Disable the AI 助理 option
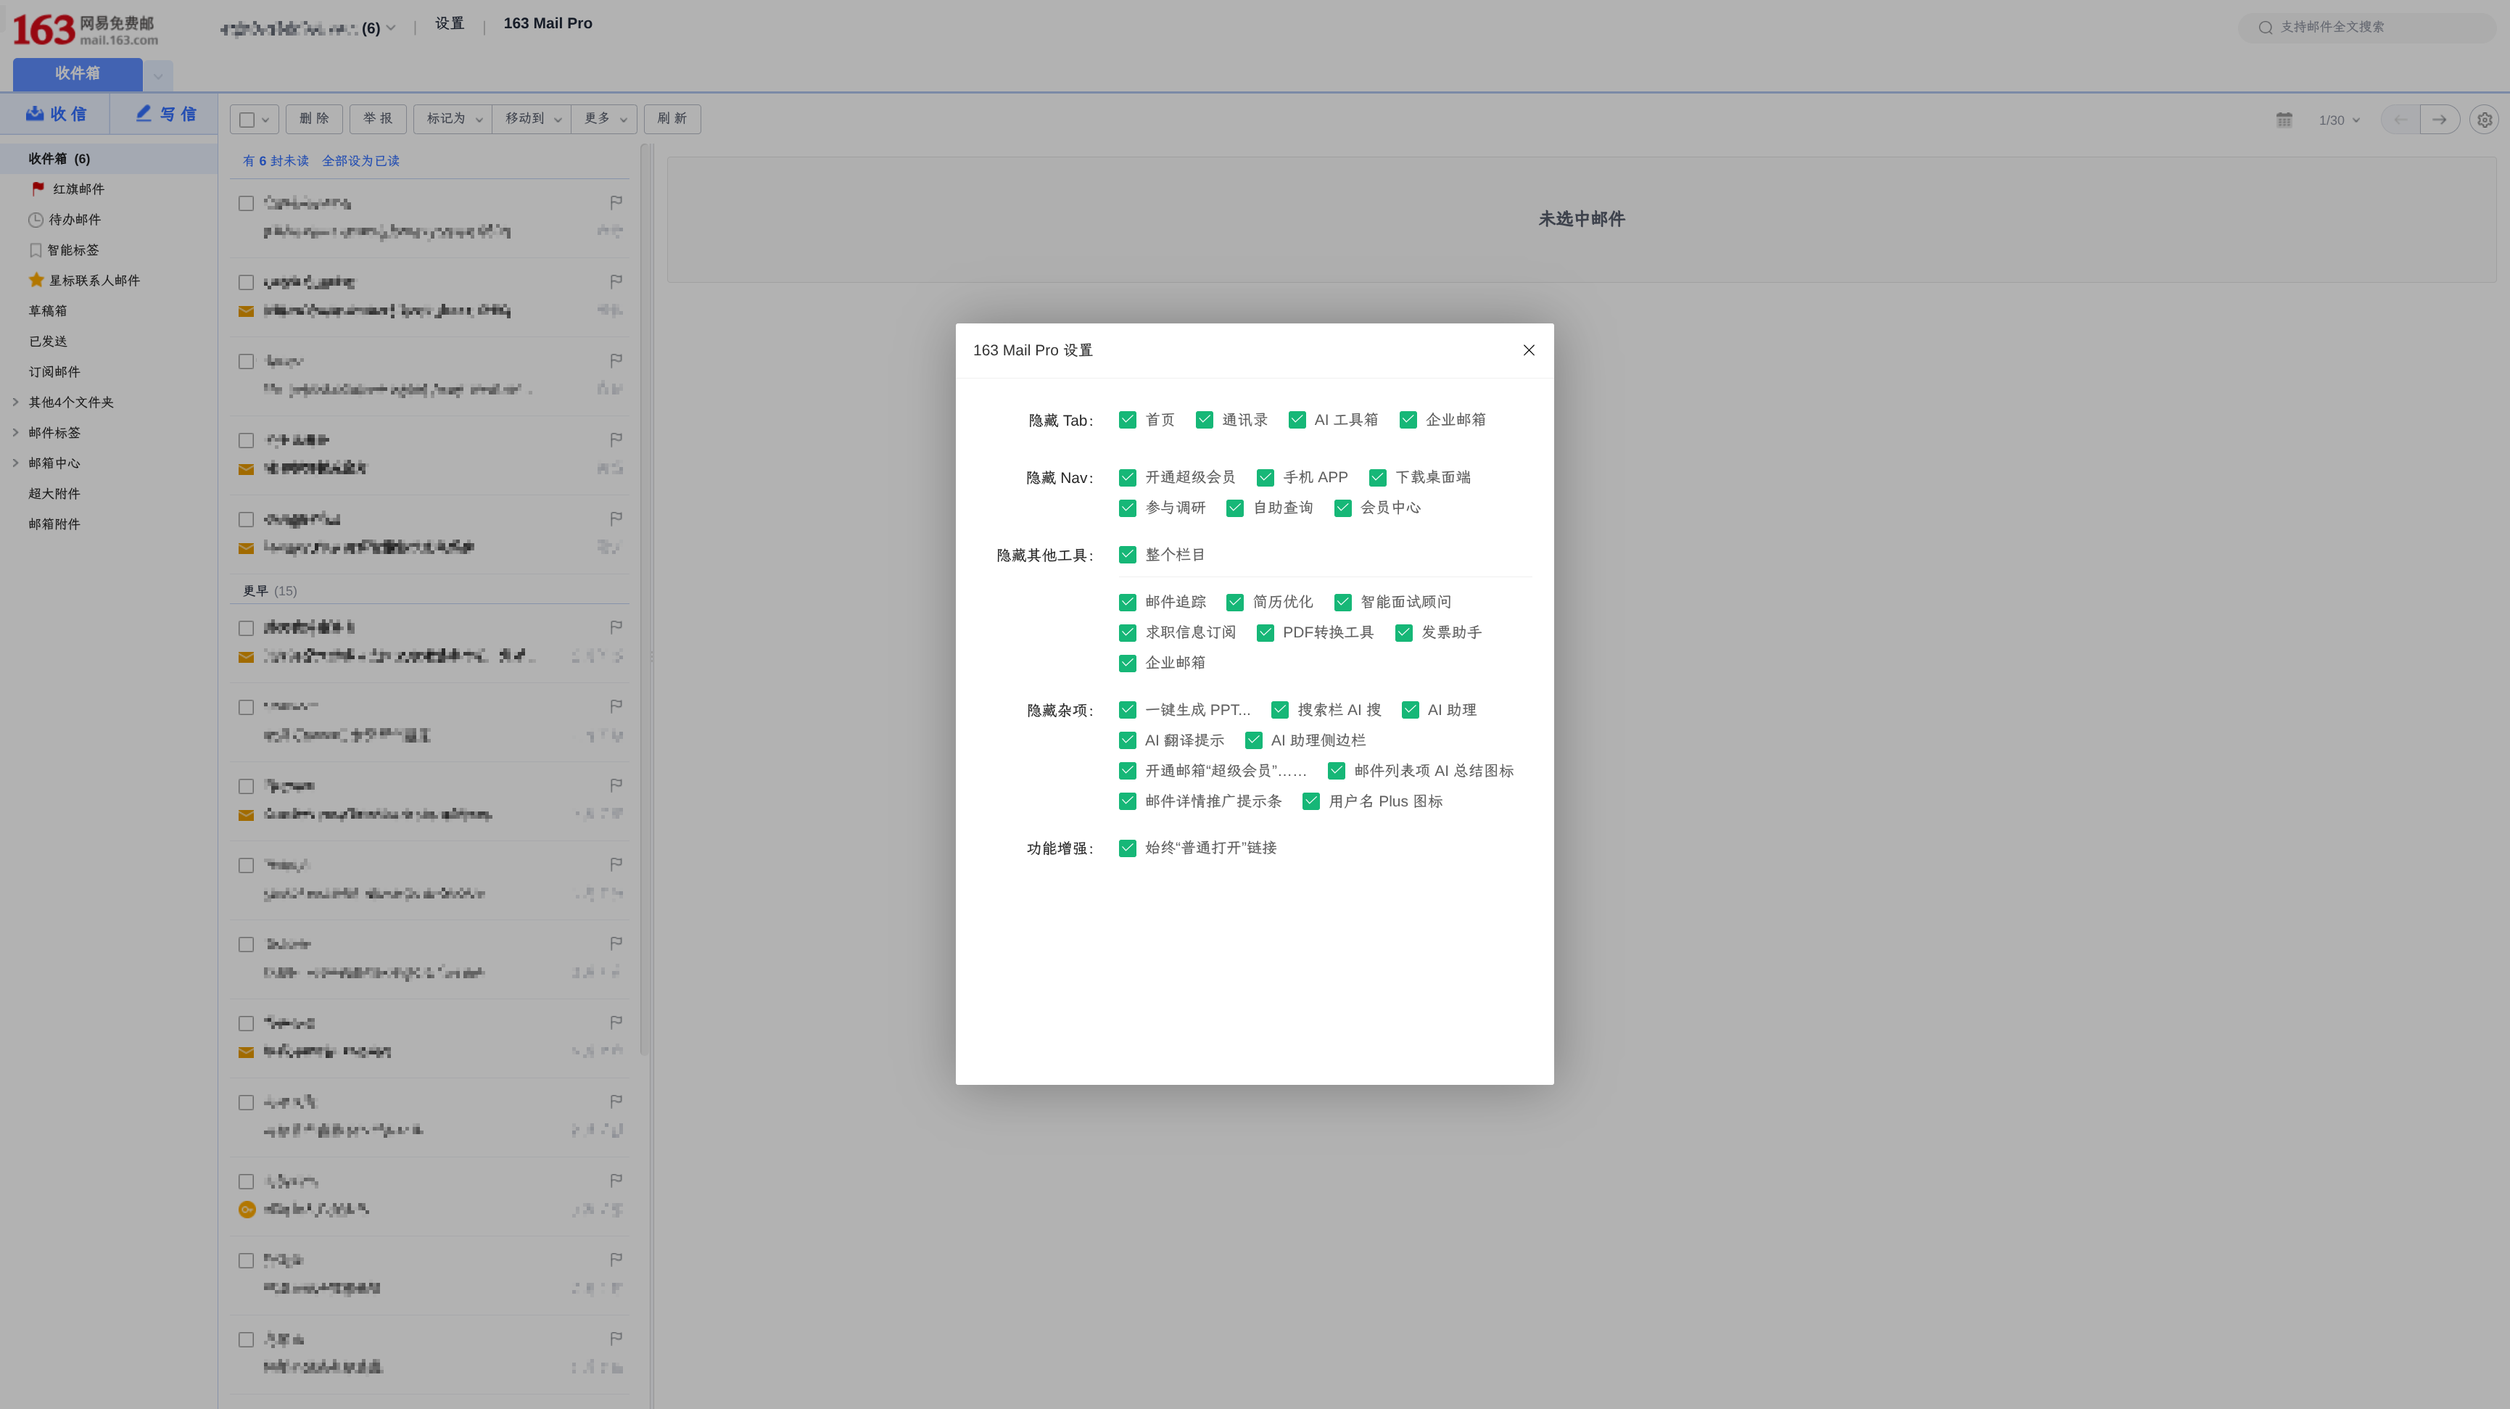The image size is (2510, 1409). pos(1410,709)
